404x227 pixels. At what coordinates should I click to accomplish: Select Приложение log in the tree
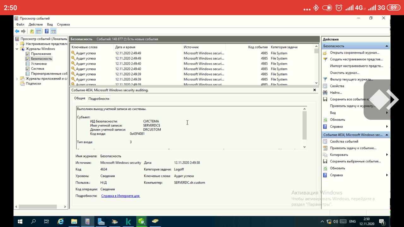41,54
